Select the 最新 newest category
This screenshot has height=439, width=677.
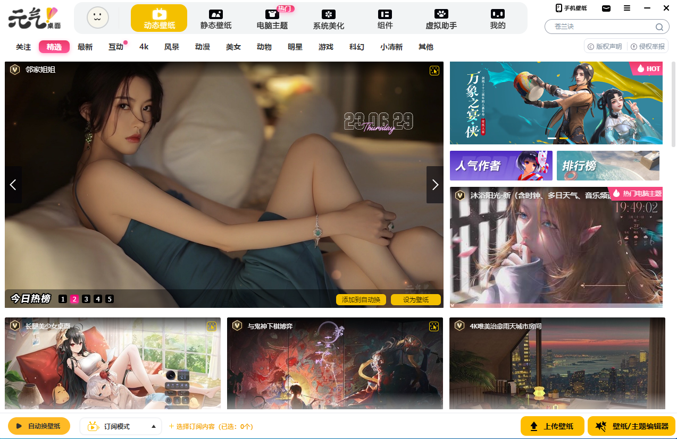click(85, 47)
